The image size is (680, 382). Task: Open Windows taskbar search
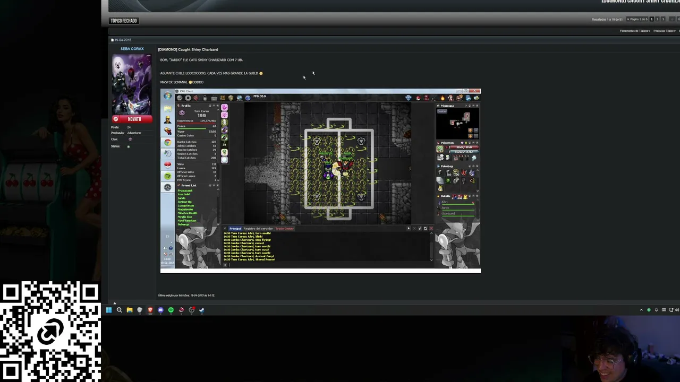click(119, 310)
